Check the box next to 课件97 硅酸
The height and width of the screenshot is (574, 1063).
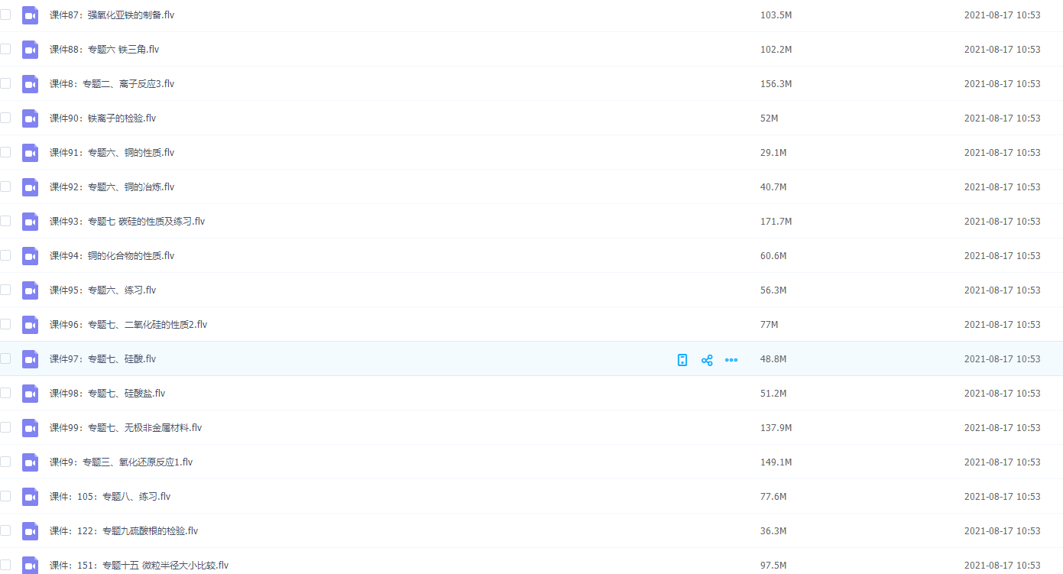point(5,358)
